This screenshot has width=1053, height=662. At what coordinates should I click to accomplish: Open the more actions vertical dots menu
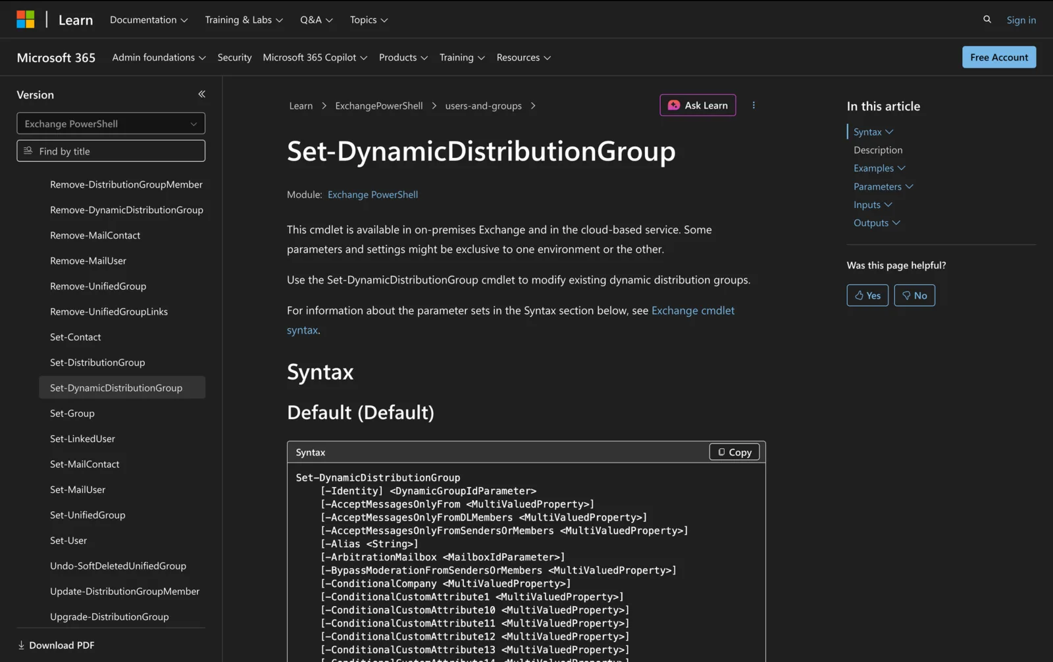pyautogui.click(x=754, y=105)
